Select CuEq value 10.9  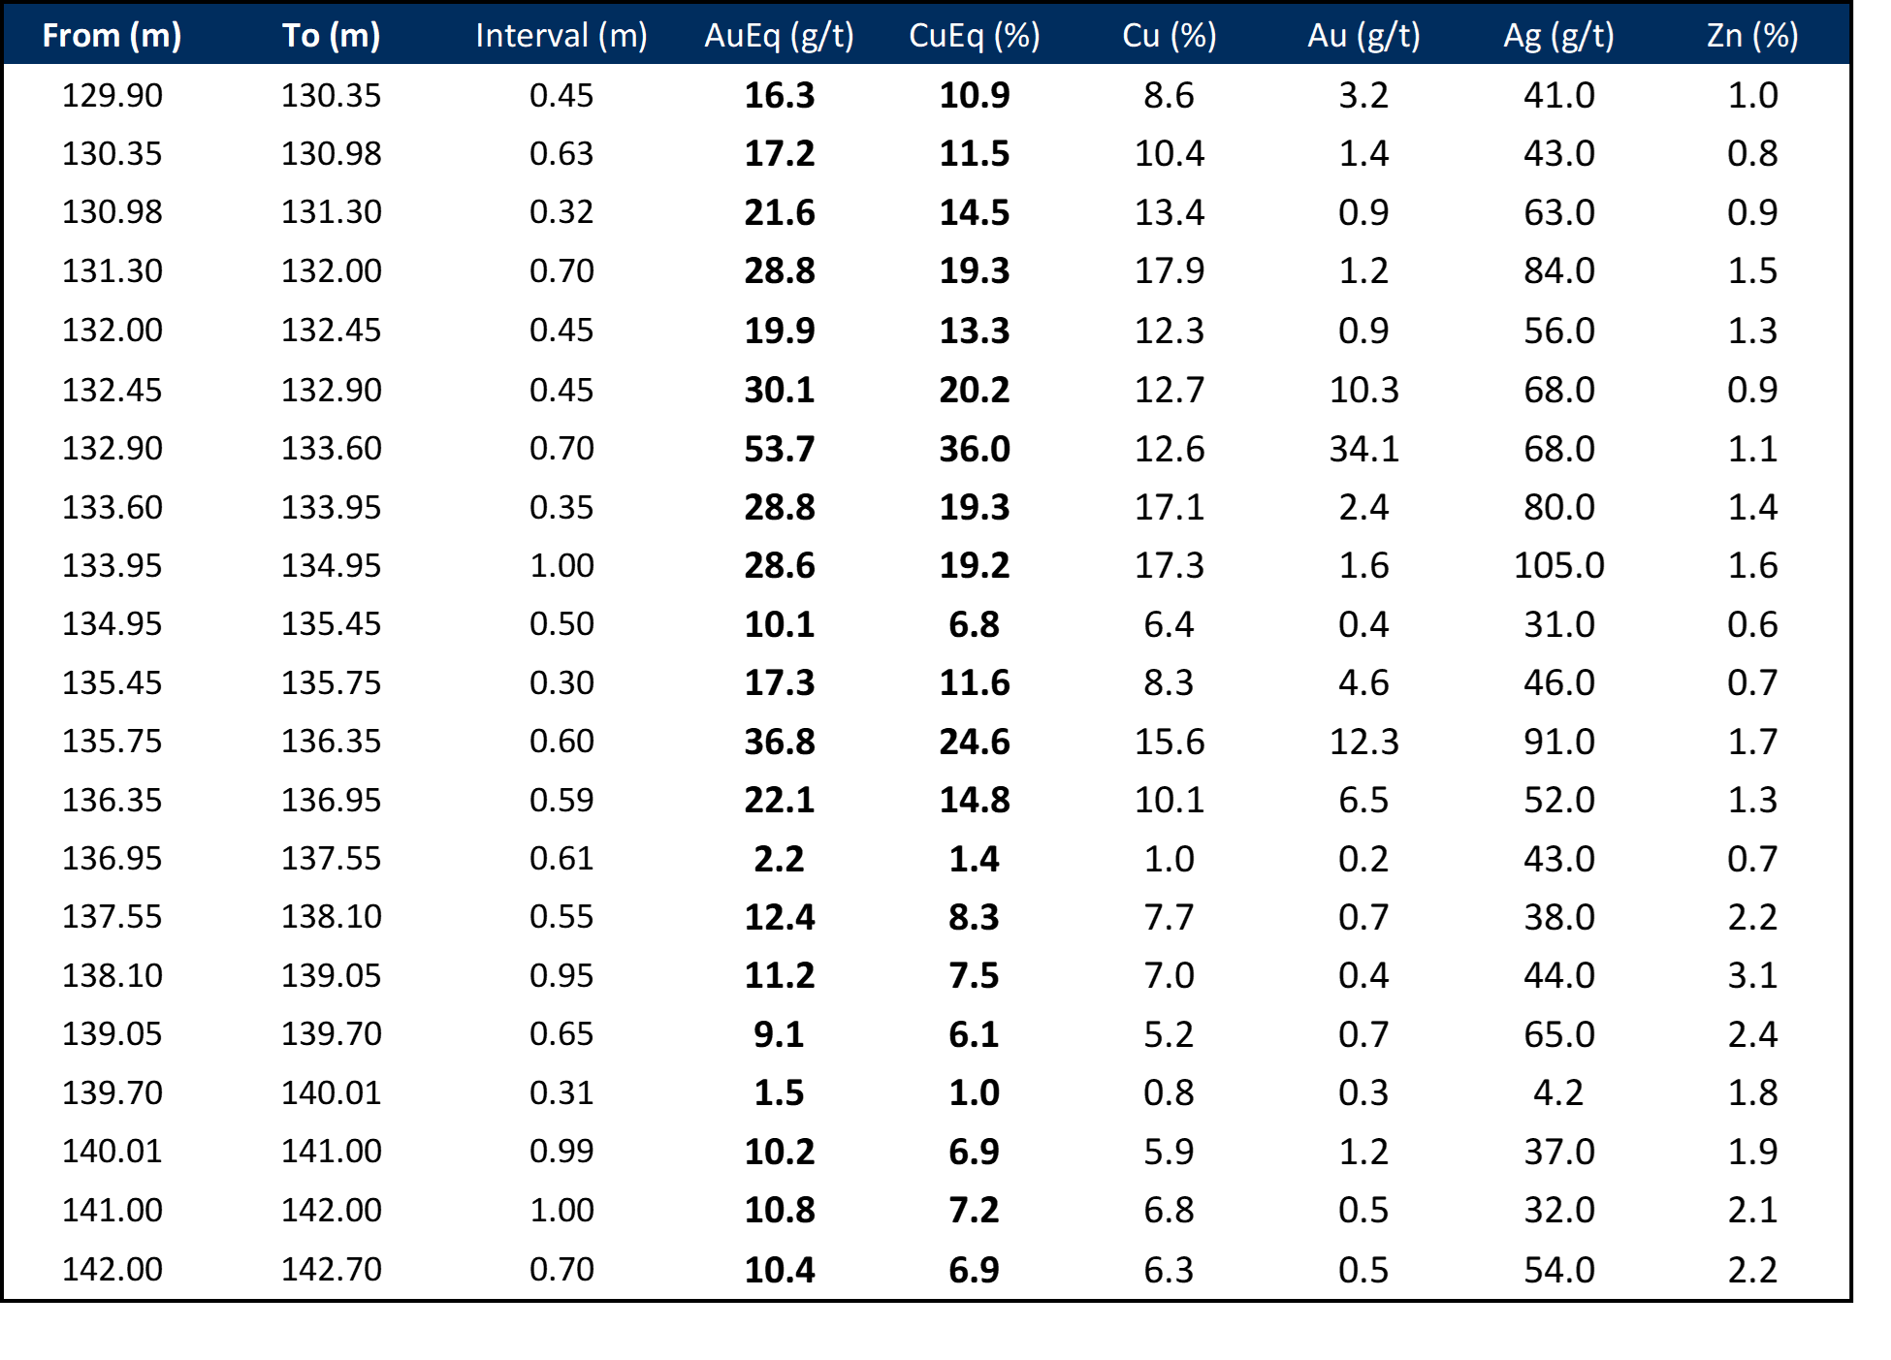coord(975,95)
